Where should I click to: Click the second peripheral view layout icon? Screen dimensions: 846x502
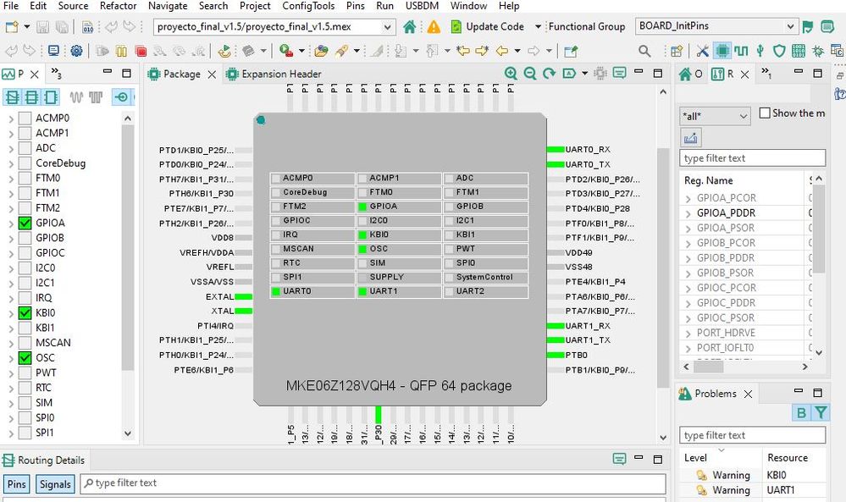(x=32, y=97)
